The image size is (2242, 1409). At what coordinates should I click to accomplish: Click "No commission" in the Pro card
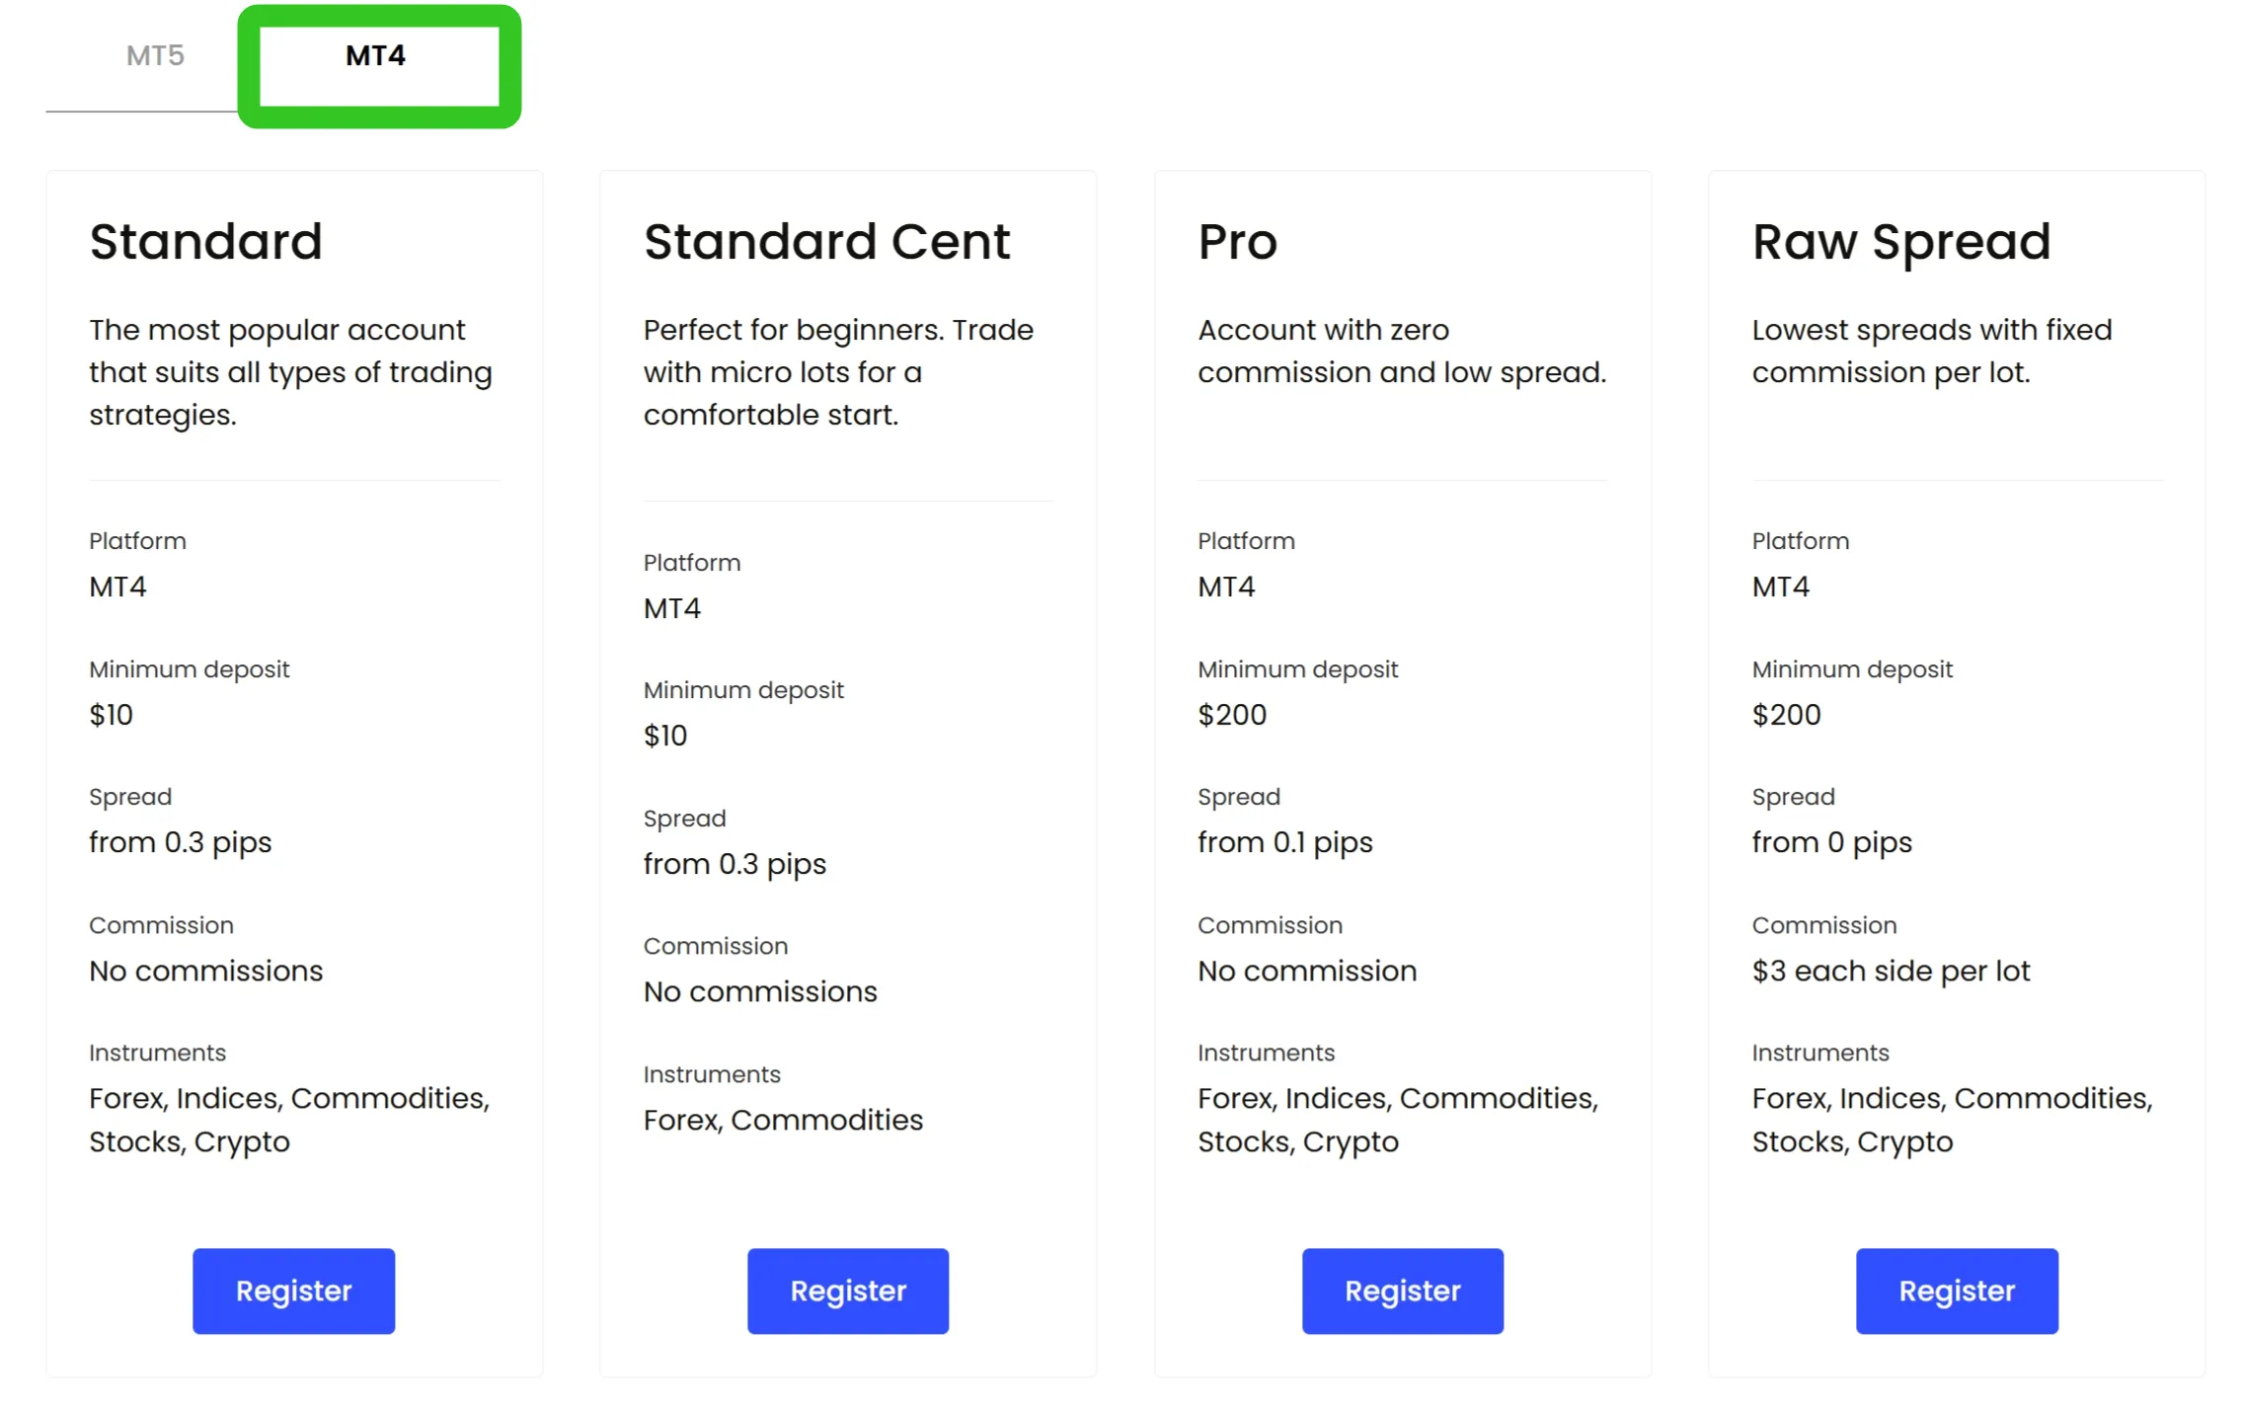[x=1307, y=972]
